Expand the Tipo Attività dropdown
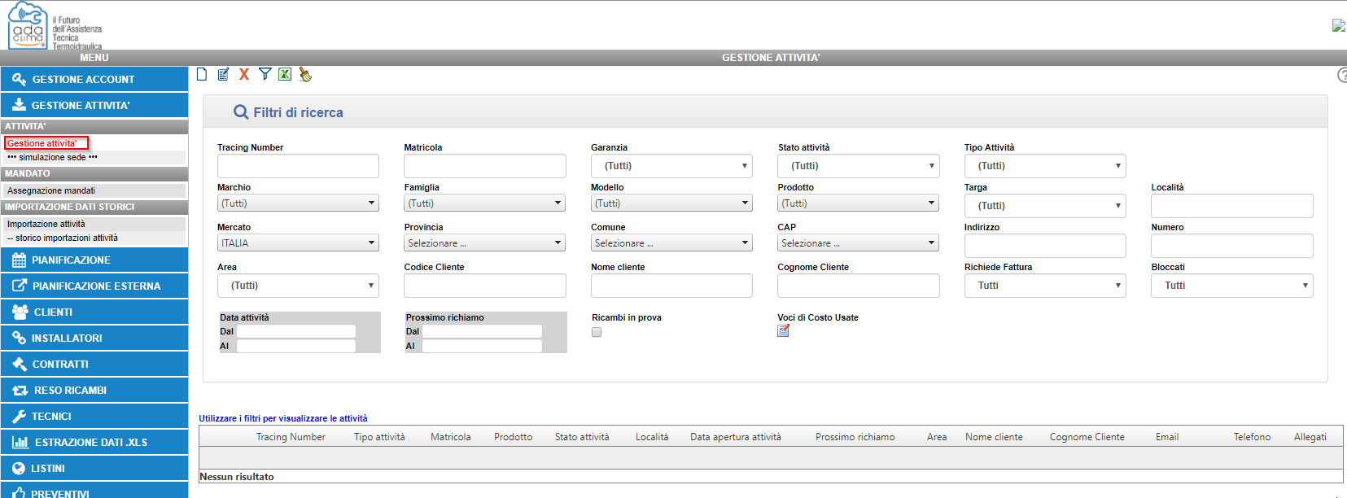The width and height of the screenshot is (1347, 498). pyautogui.click(x=1045, y=166)
